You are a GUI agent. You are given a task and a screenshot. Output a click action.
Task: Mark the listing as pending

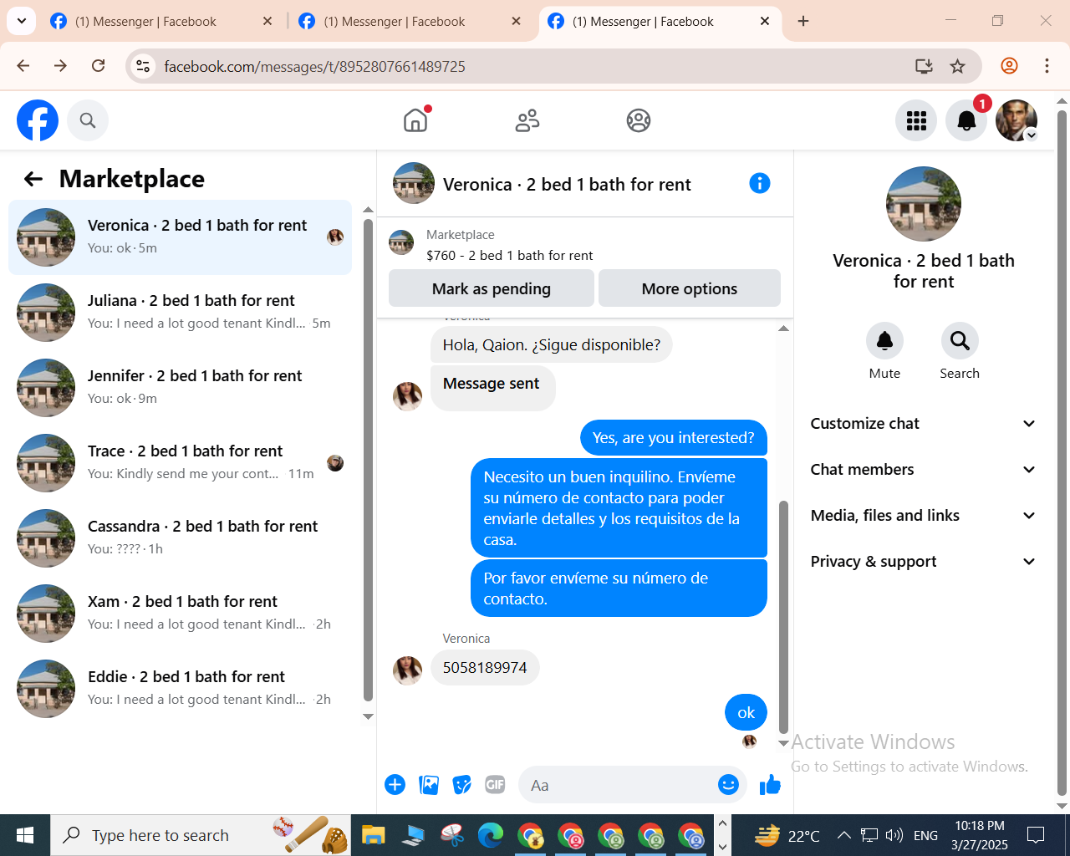(492, 288)
